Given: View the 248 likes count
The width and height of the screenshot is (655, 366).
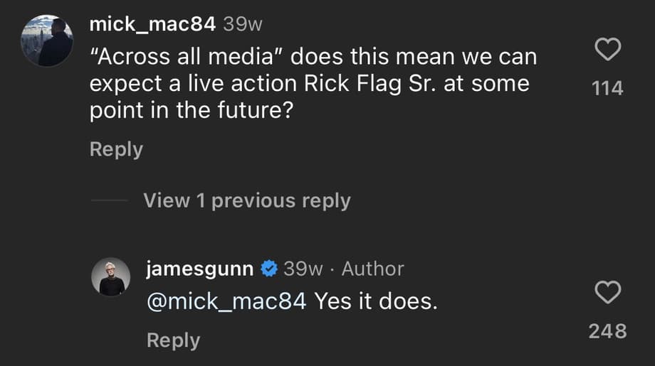Looking at the screenshot, I should (607, 330).
